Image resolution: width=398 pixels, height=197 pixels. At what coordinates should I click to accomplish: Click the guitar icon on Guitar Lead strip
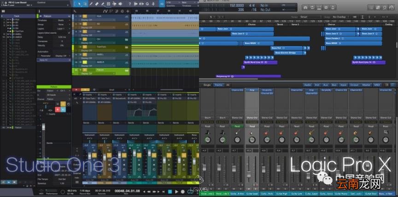(x=252, y=132)
